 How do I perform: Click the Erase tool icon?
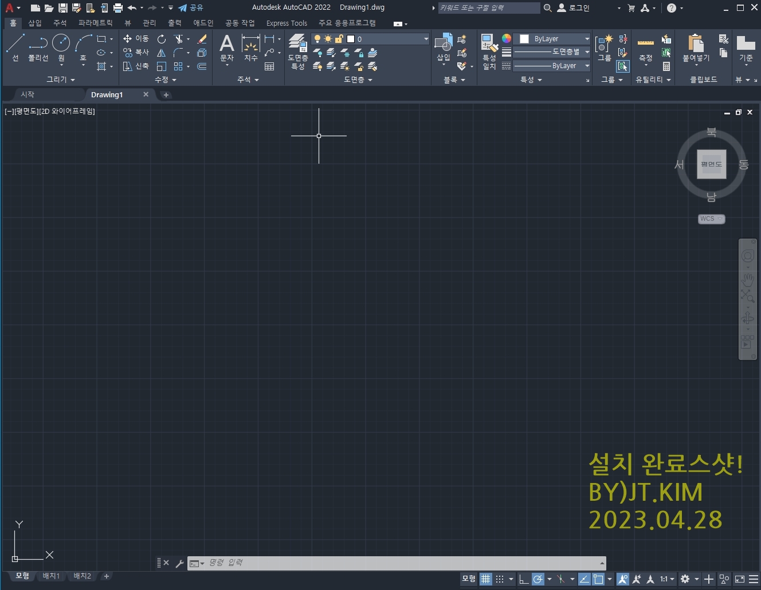point(202,39)
